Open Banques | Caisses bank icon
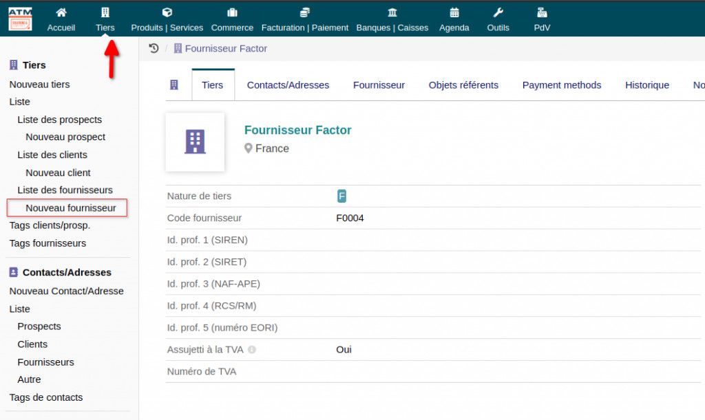The image size is (705, 420). point(392,12)
